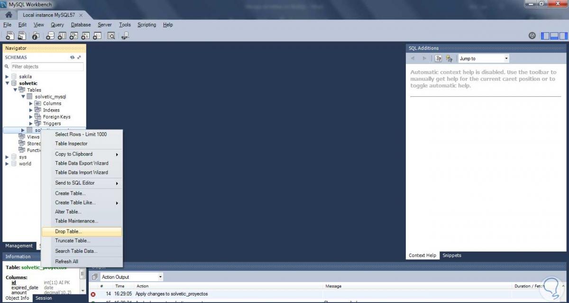Switch to the Session tab

coord(44,298)
